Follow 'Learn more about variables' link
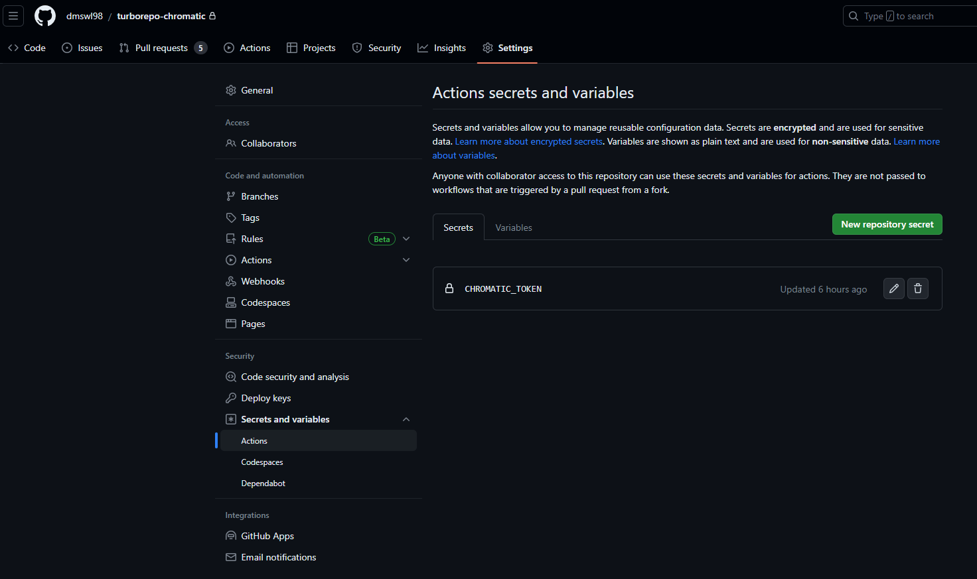This screenshot has width=977, height=579. (x=917, y=141)
